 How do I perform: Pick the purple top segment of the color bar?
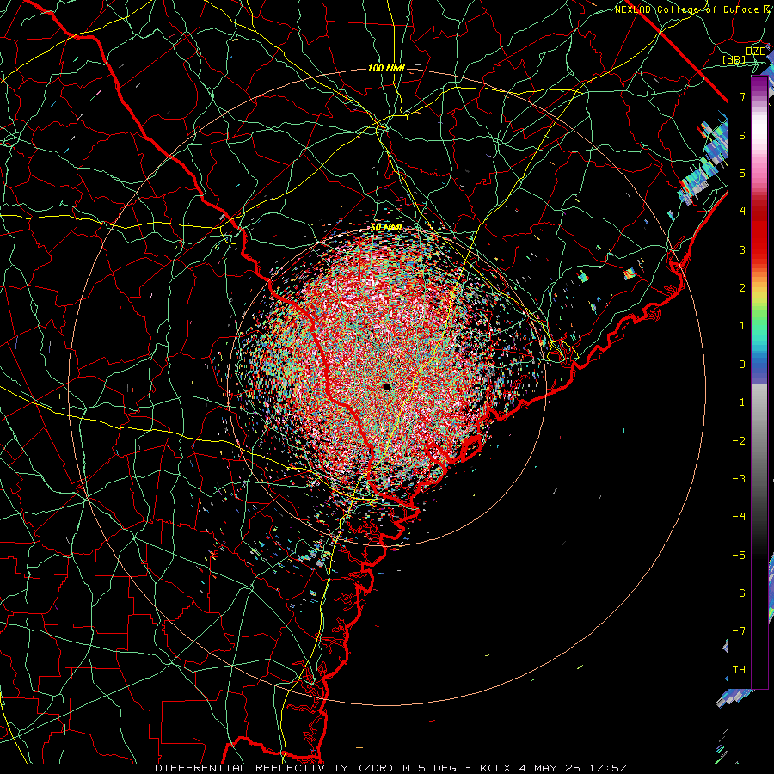point(759,84)
